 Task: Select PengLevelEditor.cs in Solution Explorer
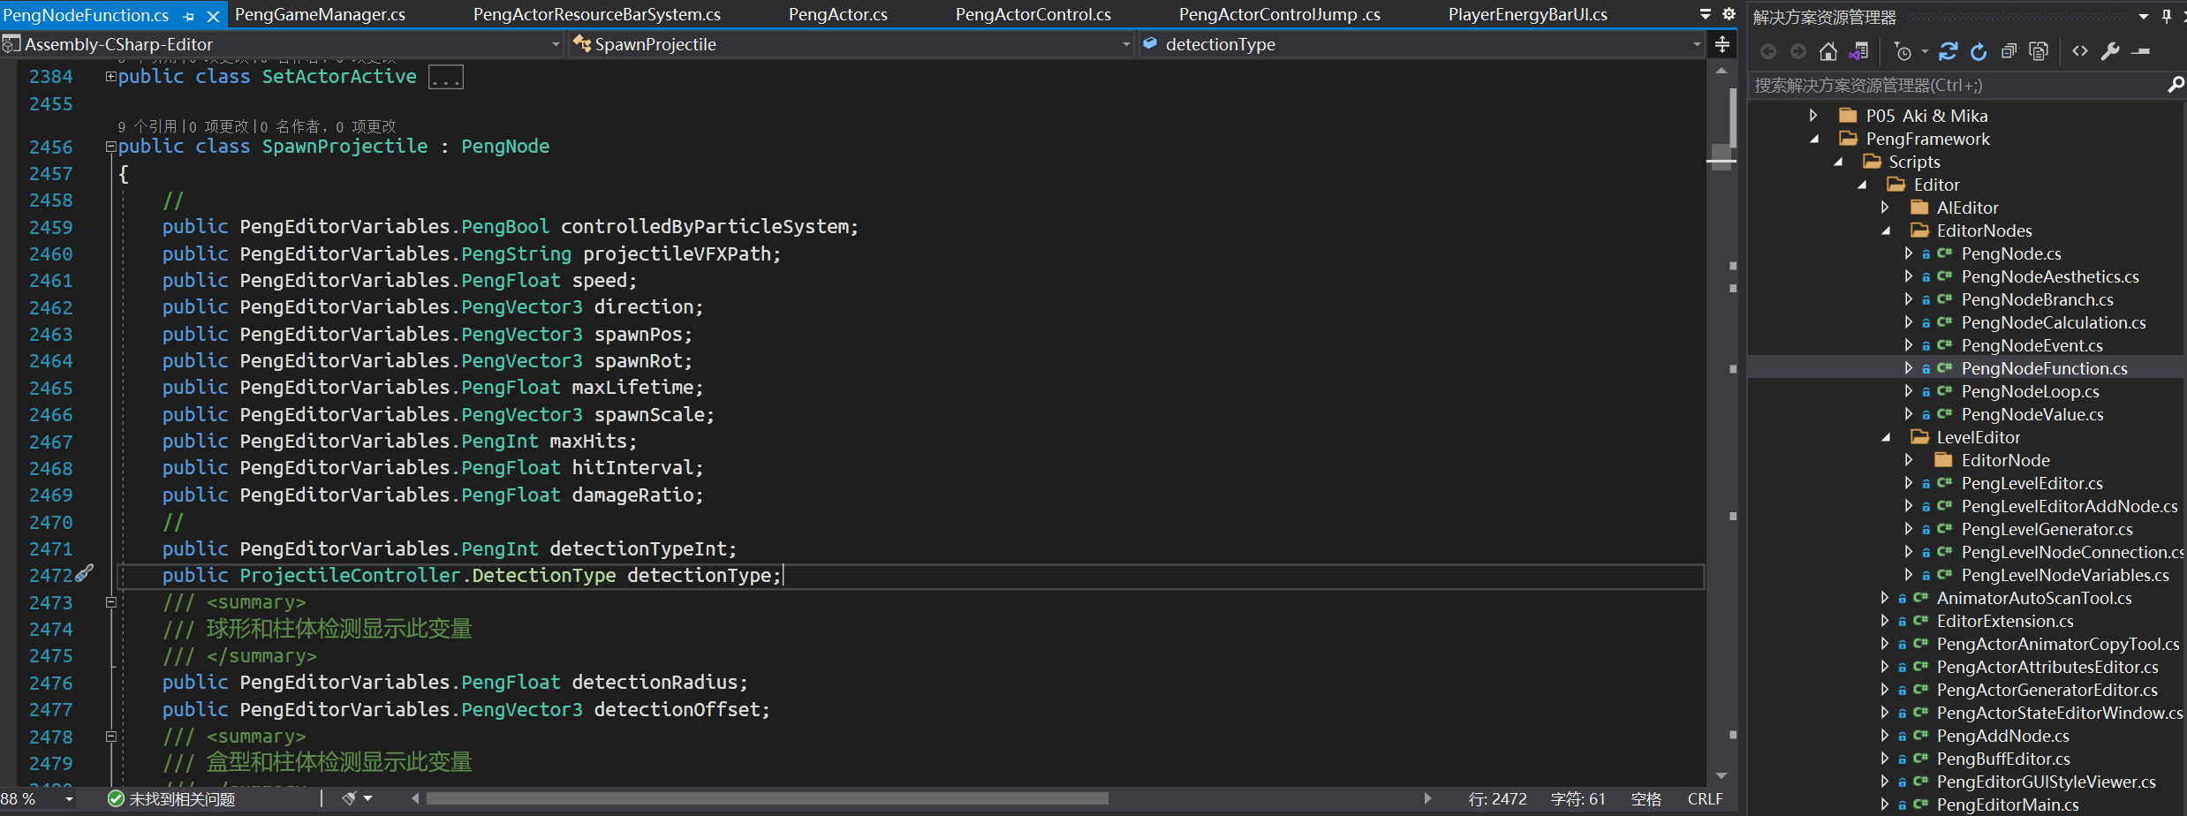click(x=2032, y=483)
